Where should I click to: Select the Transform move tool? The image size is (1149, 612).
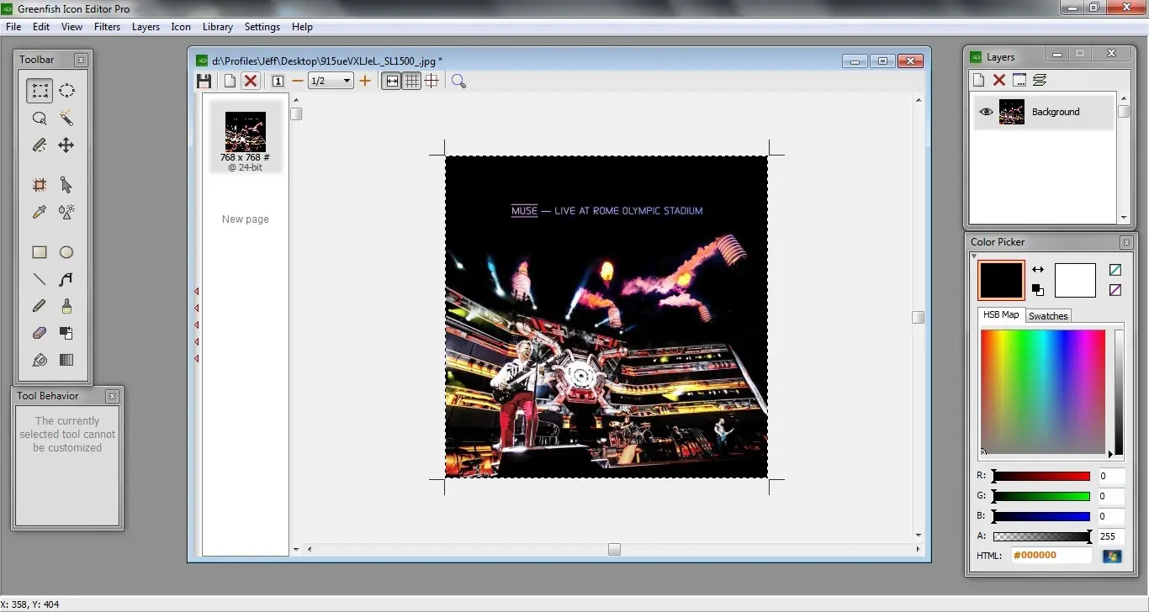coord(66,145)
